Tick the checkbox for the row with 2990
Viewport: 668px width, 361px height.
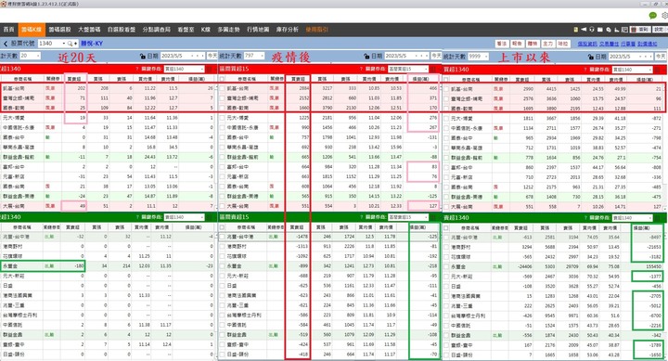tap(446, 89)
